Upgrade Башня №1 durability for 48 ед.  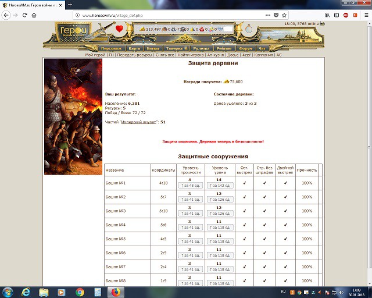(189, 186)
